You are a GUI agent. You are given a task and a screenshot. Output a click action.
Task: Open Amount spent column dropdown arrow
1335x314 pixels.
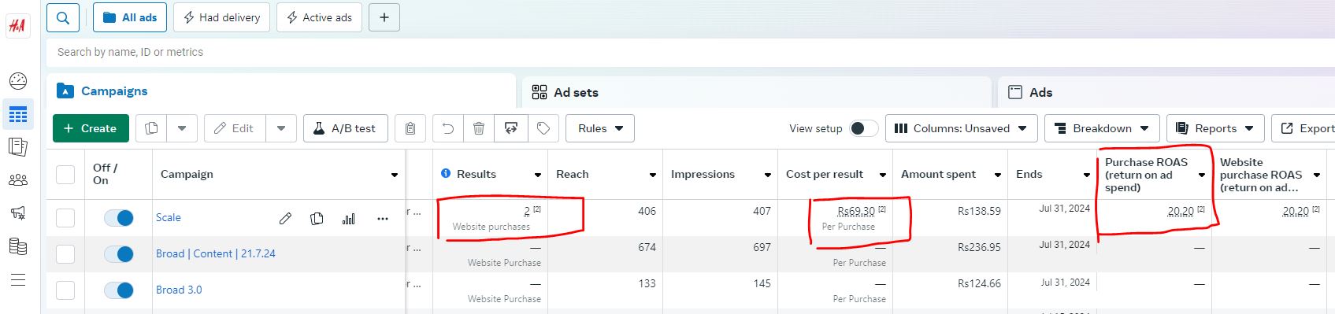tap(998, 175)
